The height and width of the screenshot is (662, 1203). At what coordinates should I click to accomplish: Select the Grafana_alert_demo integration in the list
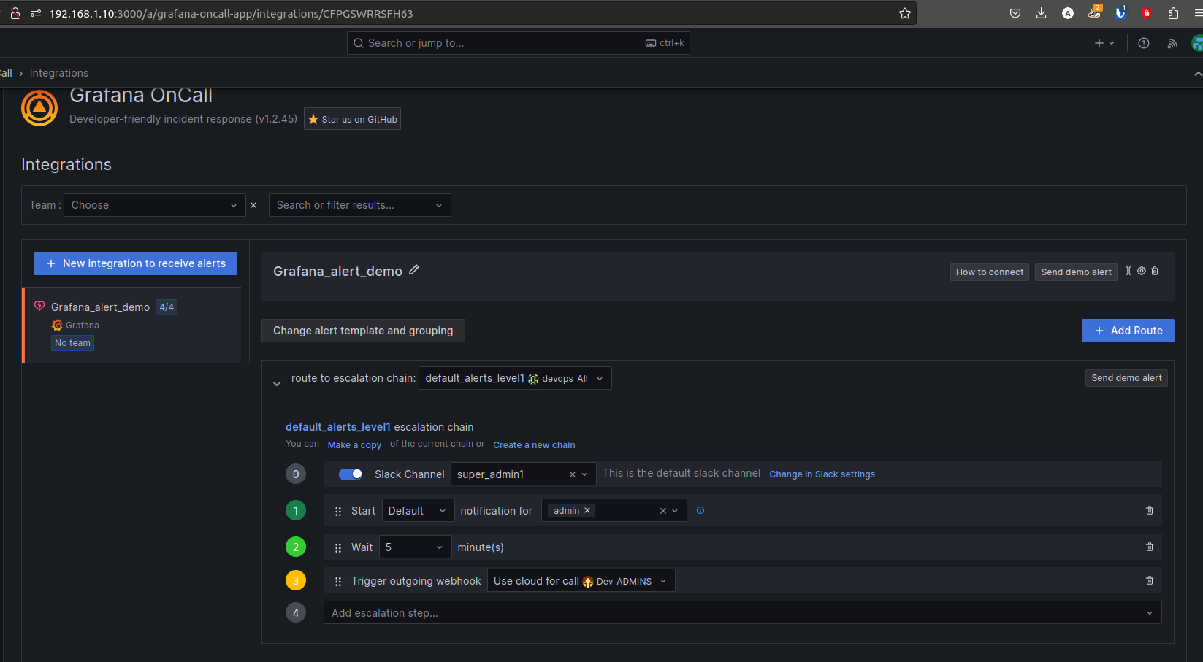click(x=132, y=325)
